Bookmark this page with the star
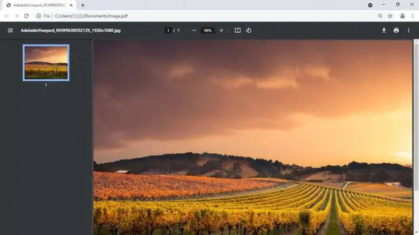The image size is (419, 235). pos(390,16)
